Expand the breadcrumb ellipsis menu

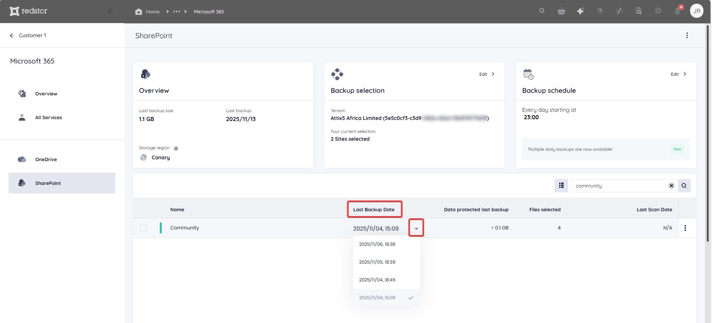click(177, 12)
